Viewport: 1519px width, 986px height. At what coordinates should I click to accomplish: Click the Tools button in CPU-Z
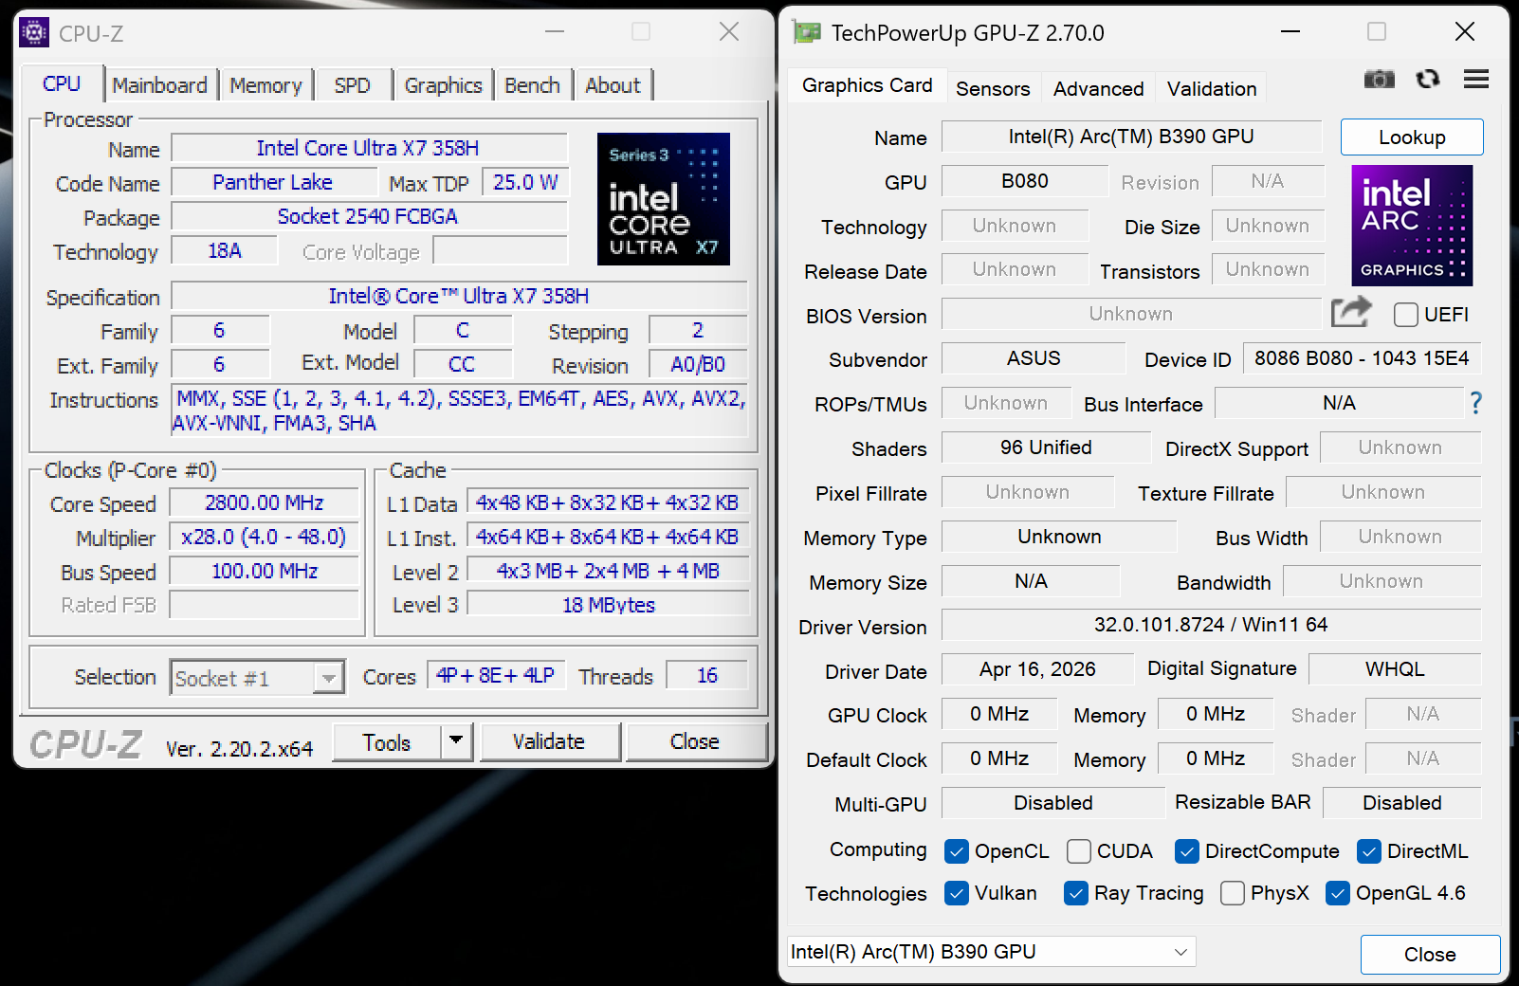pyautogui.click(x=387, y=741)
